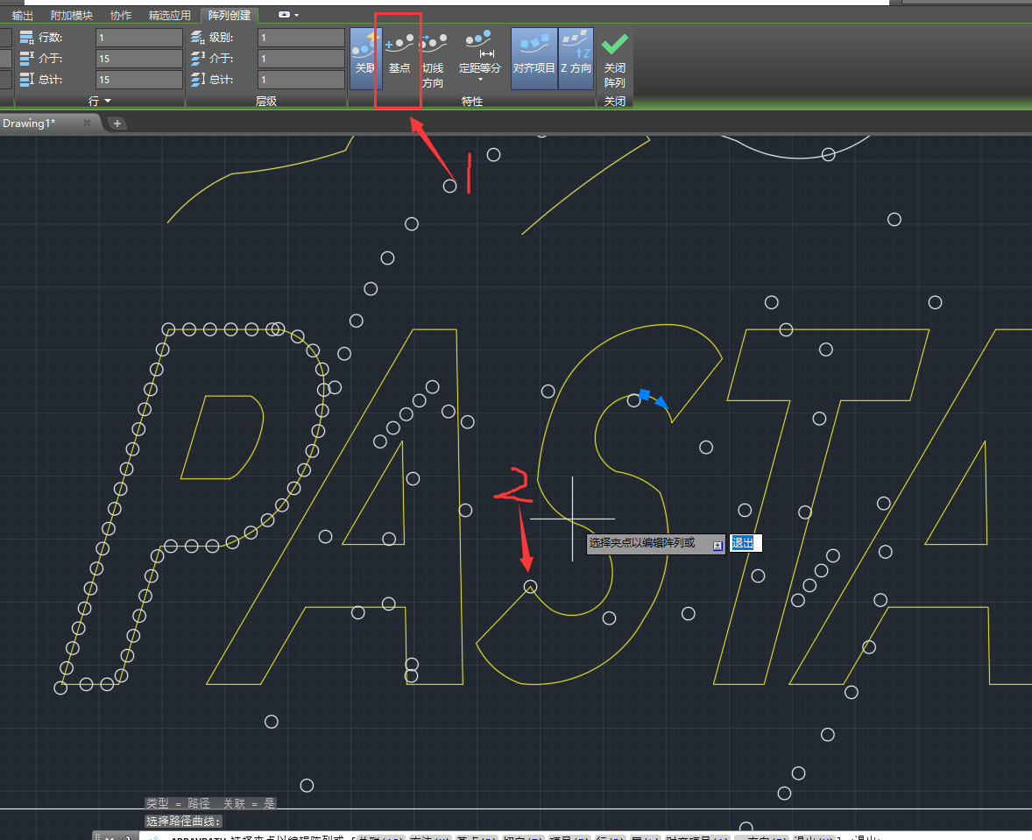Screen dimensions: 1032x840
Task: Edit the 级别 value field
Action: pos(301,39)
